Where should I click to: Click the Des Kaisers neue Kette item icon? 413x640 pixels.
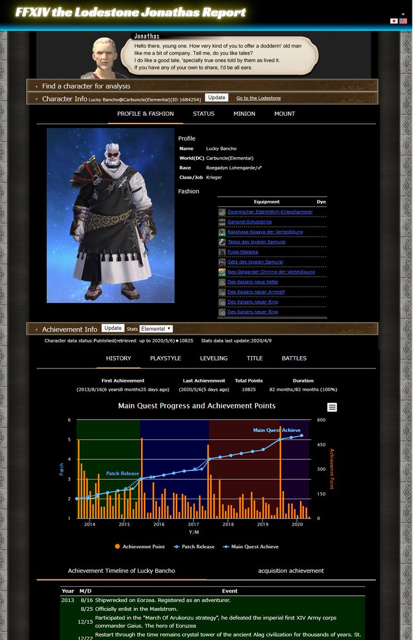click(222, 282)
